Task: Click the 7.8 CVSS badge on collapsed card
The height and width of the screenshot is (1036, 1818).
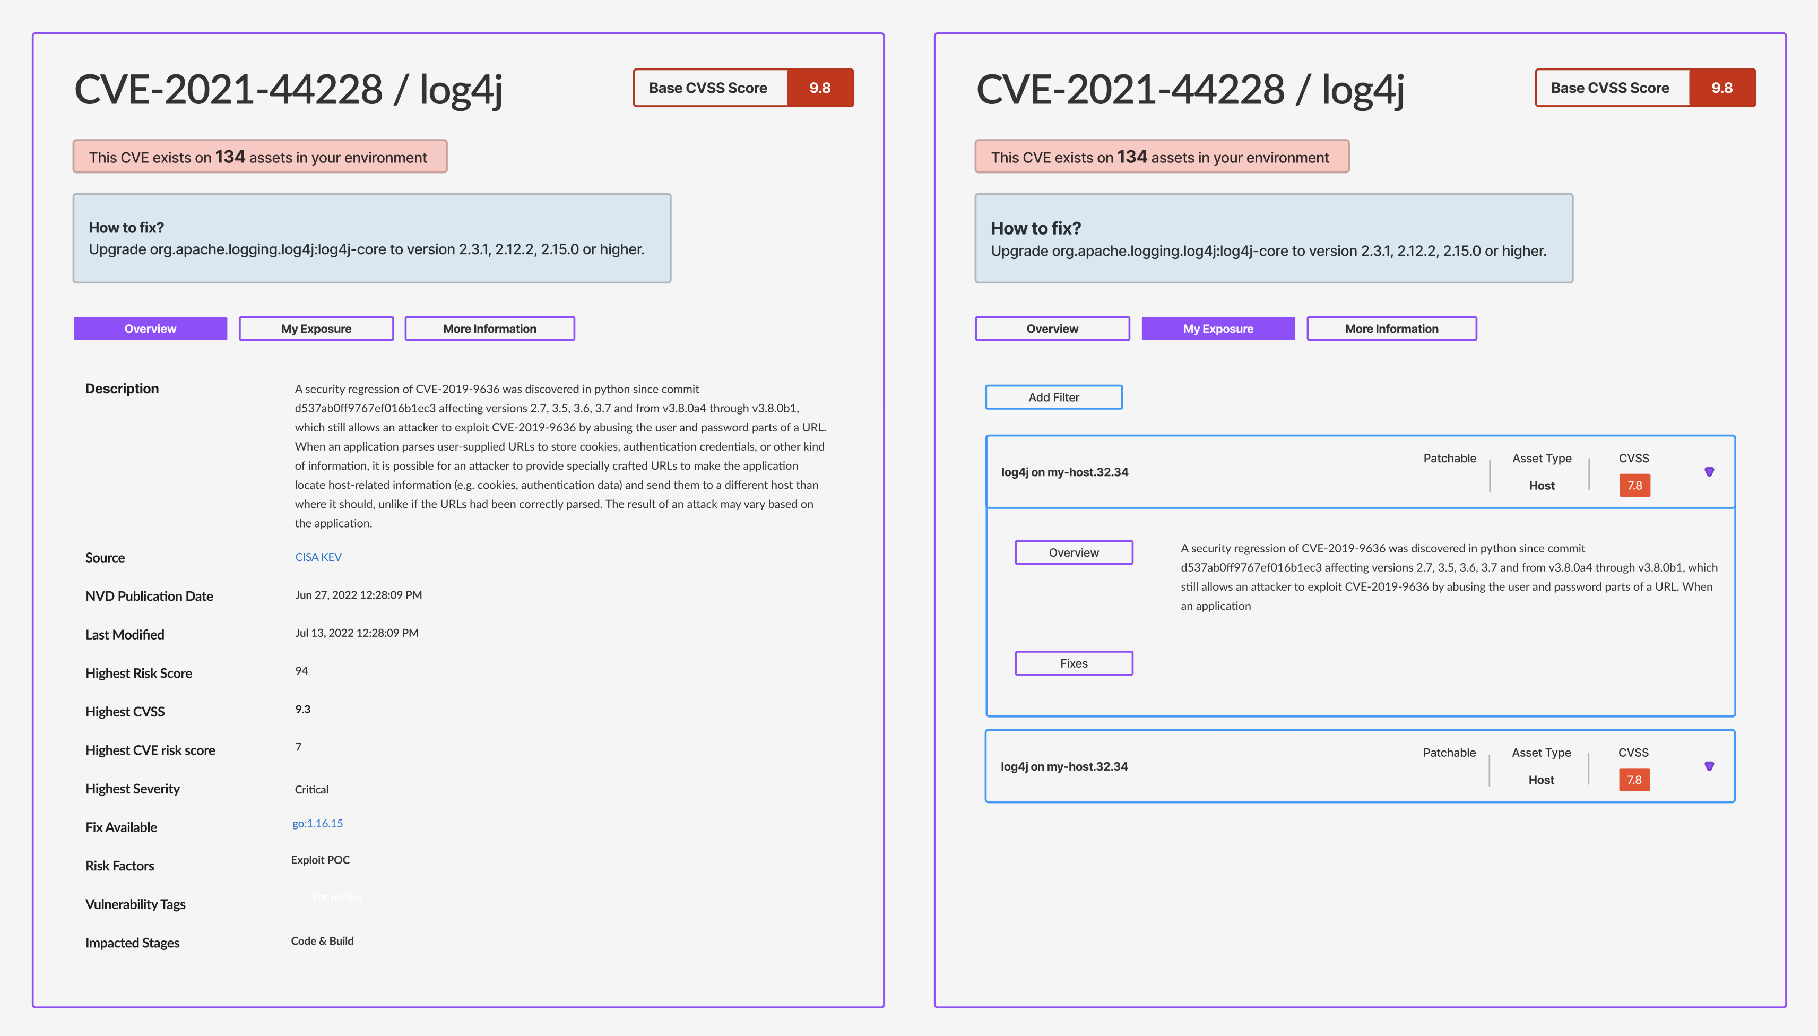Action: (1634, 780)
